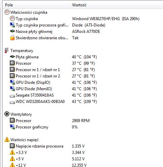The image size is (163, 167).
Task: Click the Wentylatory fan icon
Action: coord(7,114)
